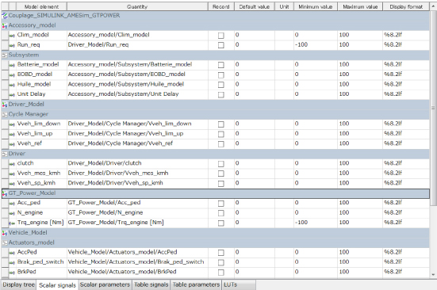Image resolution: width=437 pixels, height=290 pixels.
Task: Click the maximum value 100 of Vveh_ref
Action: (360, 143)
